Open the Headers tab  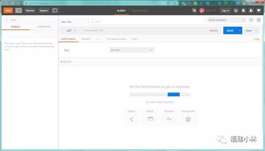coord(86,39)
